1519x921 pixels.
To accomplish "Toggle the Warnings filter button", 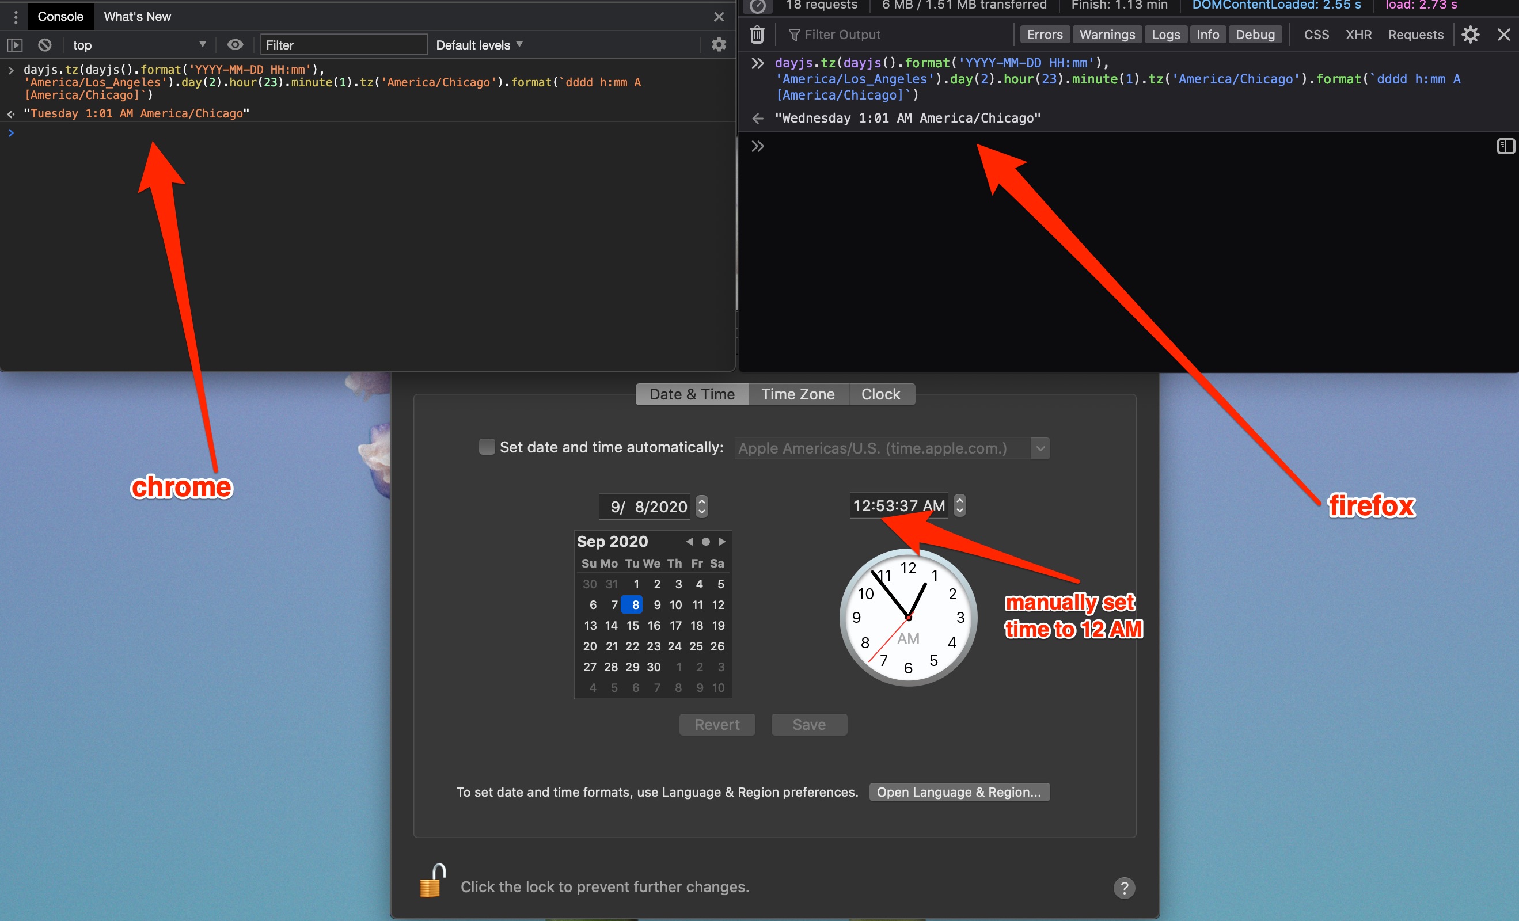I will [x=1107, y=35].
